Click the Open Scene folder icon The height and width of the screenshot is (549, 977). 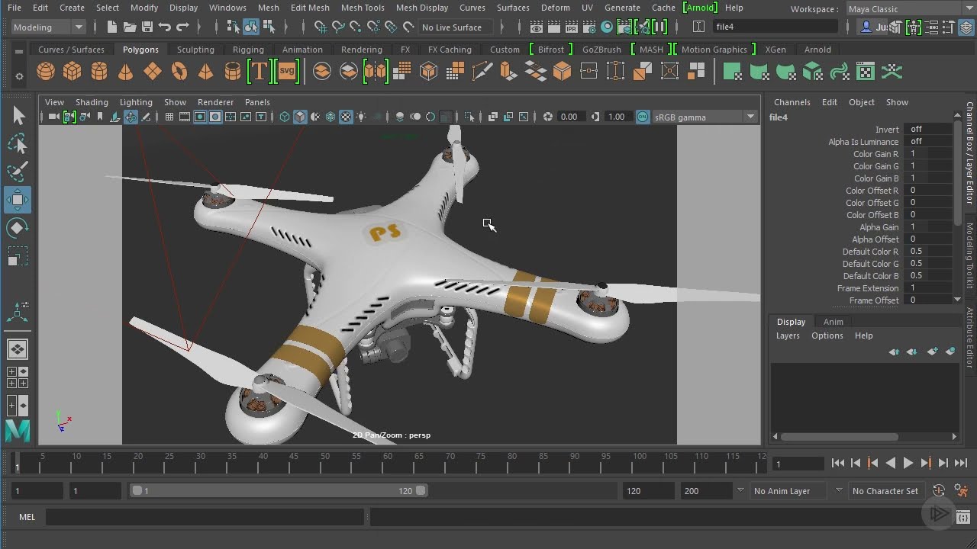pos(130,27)
